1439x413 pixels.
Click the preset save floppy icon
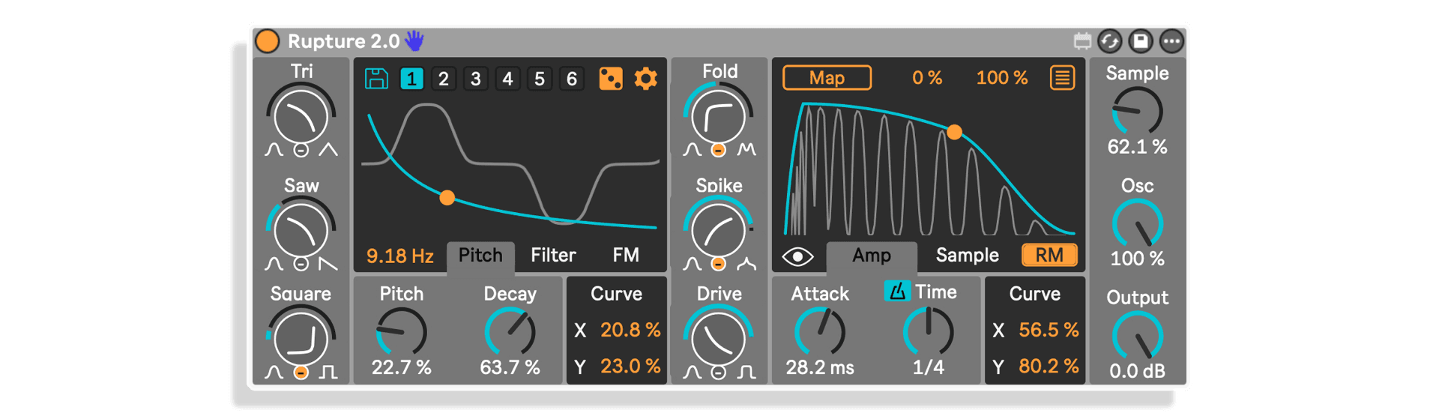(x=376, y=79)
